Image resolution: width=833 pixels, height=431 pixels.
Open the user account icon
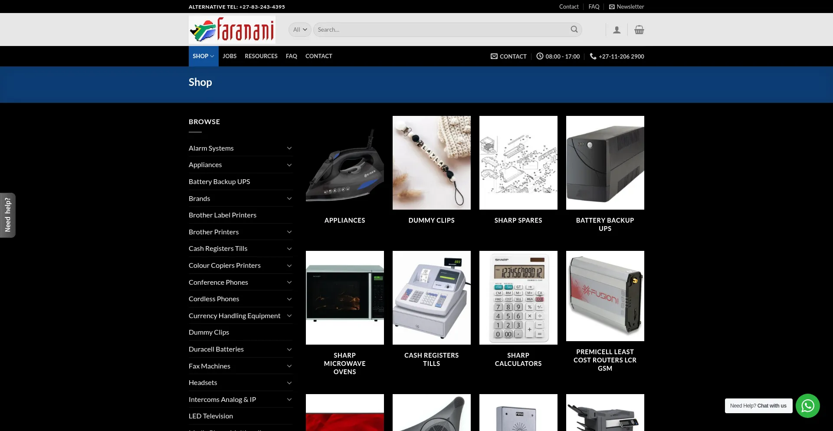click(x=617, y=30)
